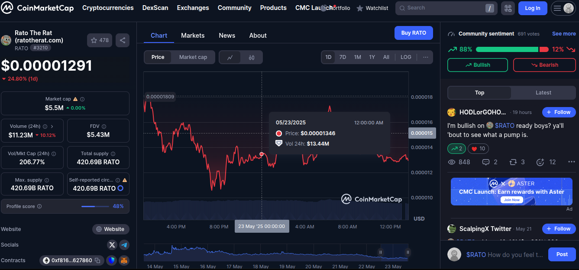Screen dimensions: 579x270
Task: Open the QR code scanner icon in header
Action: click(508, 8)
